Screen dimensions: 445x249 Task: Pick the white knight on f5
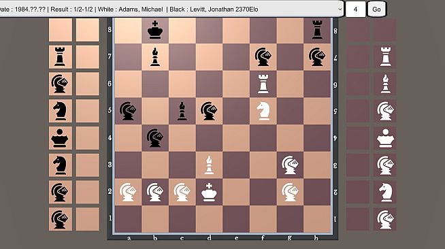point(263,111)
